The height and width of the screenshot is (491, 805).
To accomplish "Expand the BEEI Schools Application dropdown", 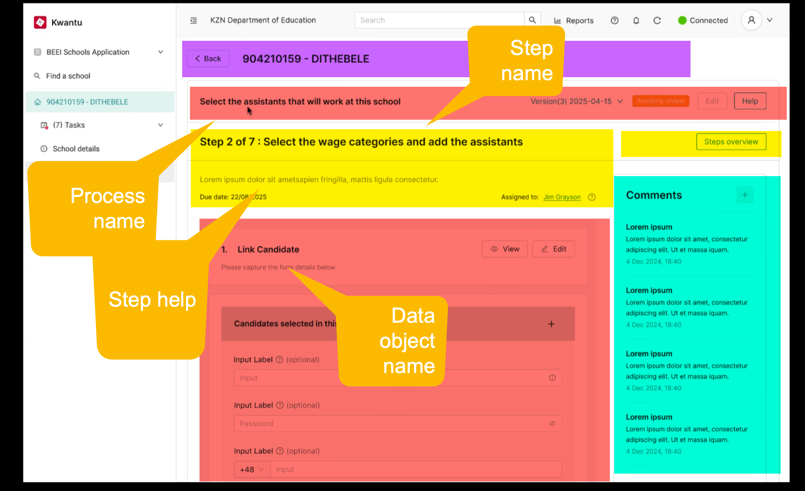I will coord(160,52).
